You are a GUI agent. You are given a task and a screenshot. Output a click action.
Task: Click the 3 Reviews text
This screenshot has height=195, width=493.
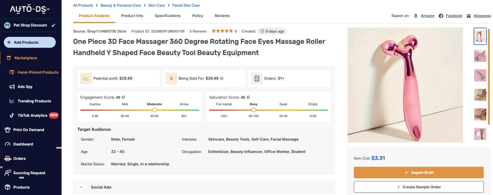[x=198, y=31]
